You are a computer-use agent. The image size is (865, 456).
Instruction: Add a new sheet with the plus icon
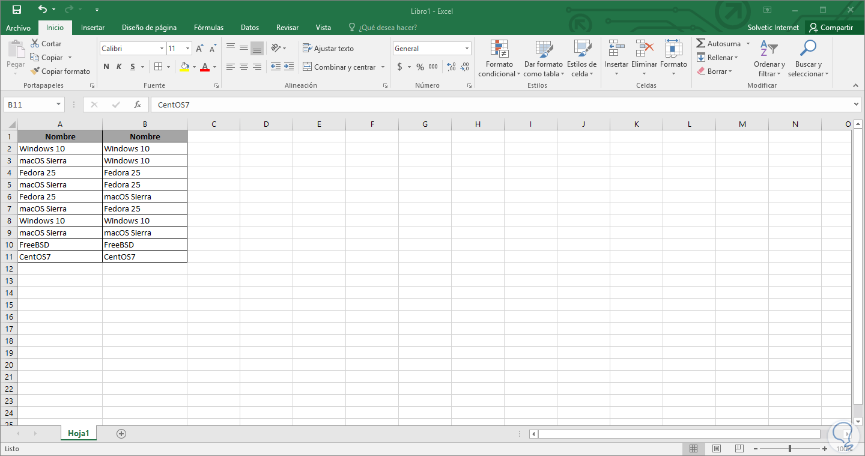[x=121, y=433]
